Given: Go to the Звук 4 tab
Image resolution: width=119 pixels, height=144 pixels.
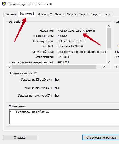Looking at the screenshot, I should pyautogui.click(x=96, y=14).
